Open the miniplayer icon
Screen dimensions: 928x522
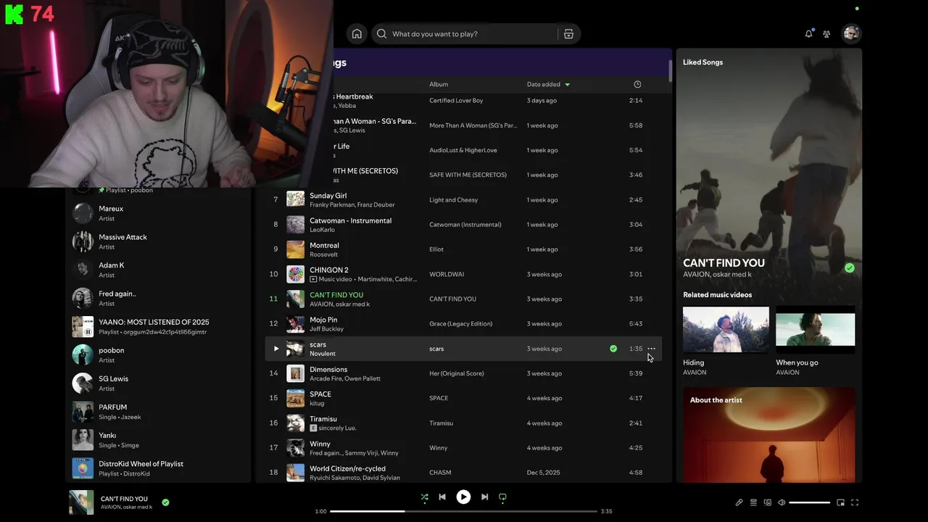pyautogui.click(x=841, y=502)
